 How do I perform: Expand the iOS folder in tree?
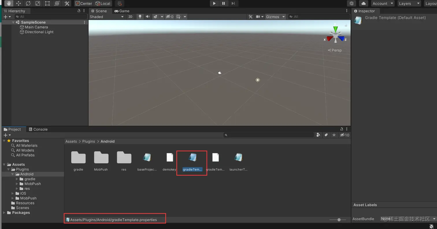click(x=13, y=193)
